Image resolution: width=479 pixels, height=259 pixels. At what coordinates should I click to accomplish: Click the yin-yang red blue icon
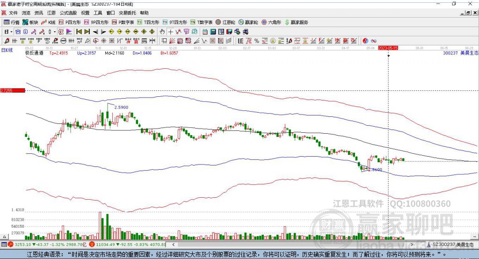365,41
